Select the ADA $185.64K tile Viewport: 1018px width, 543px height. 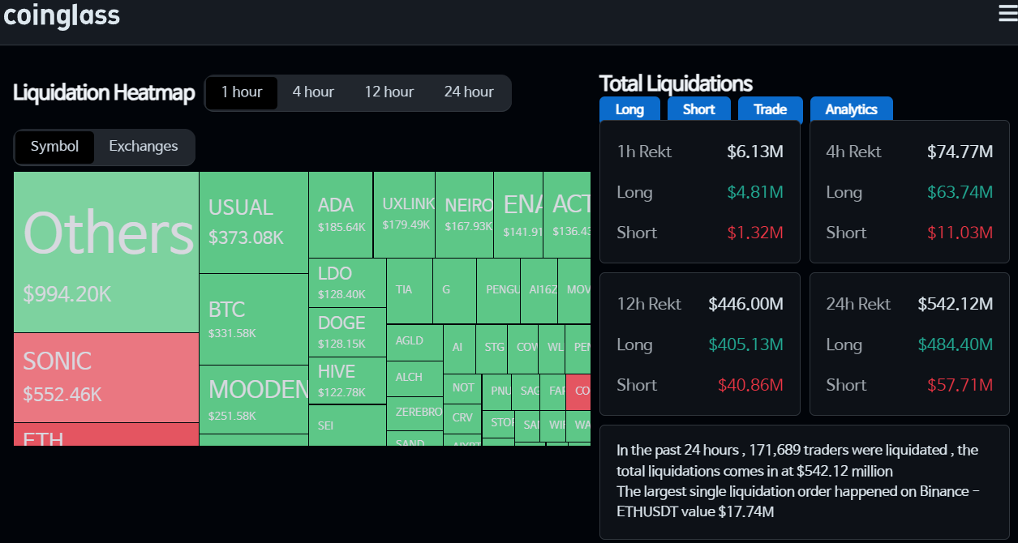(x=341, y=215)
